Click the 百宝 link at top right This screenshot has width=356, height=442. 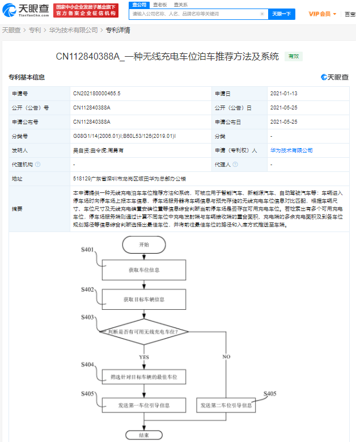pos(350,14)
